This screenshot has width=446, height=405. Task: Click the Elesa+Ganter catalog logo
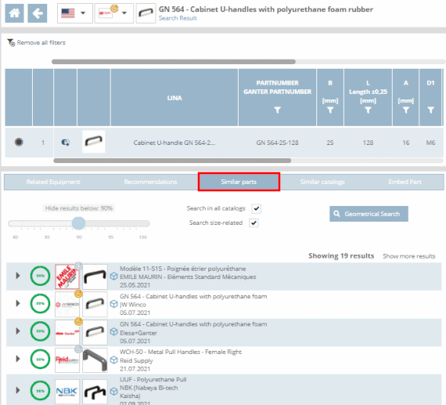pyautogui.click(x=67, y=332)
